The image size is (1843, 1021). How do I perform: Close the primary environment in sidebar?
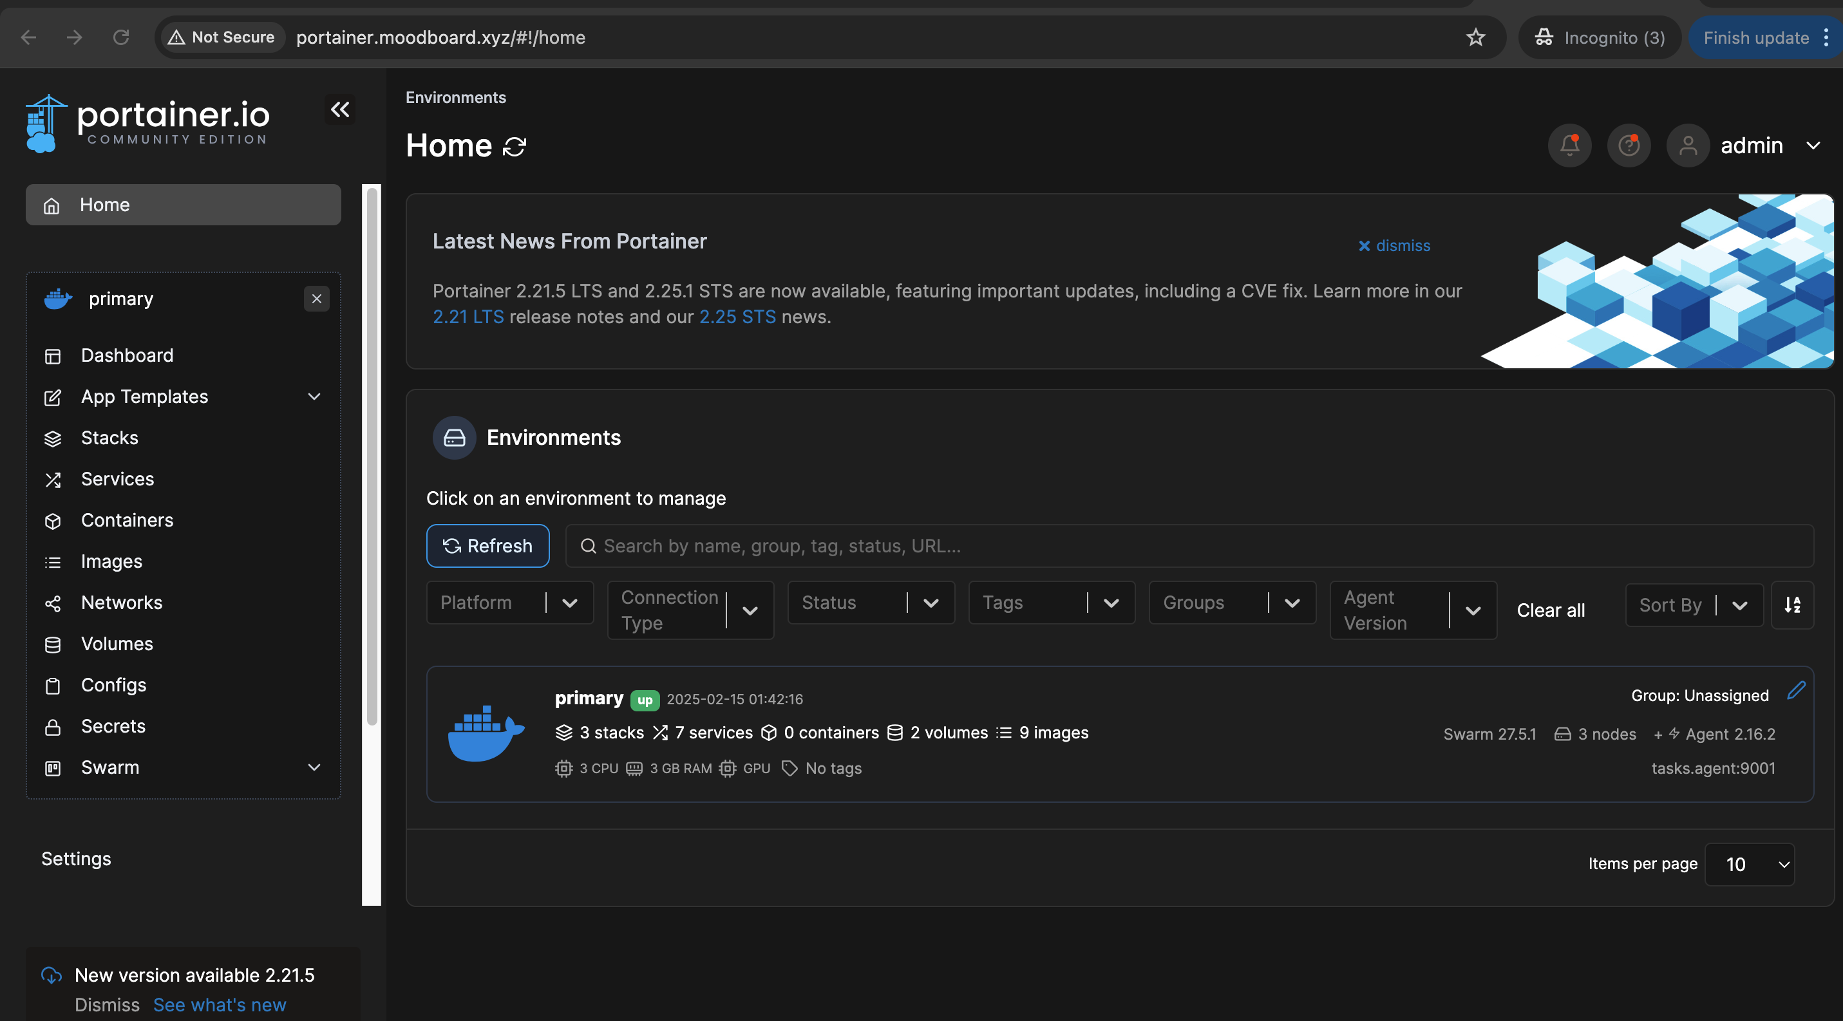[x=316, y=299]
